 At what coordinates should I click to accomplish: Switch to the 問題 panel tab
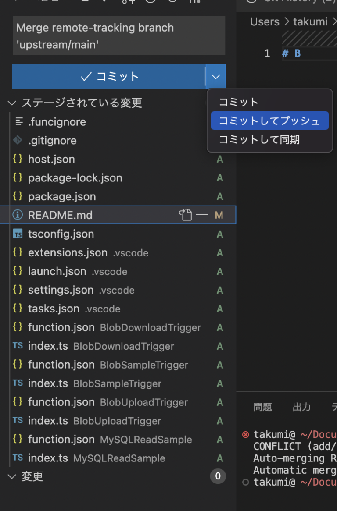[263, 407]
